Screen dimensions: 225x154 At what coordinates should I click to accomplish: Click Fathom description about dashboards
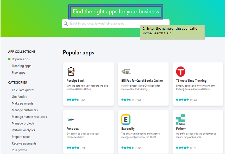pos(196,135)
